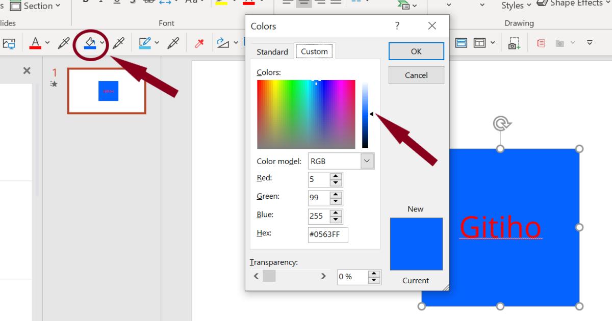Click the transparency percentage field
Screen dimensions: 612x321
[x=352, y=277]
